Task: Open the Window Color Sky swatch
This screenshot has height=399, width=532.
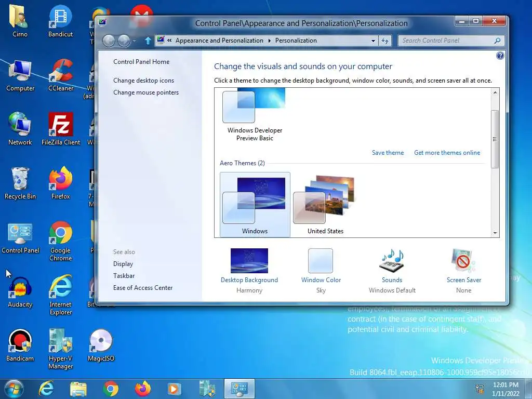Action: [321, 261]
